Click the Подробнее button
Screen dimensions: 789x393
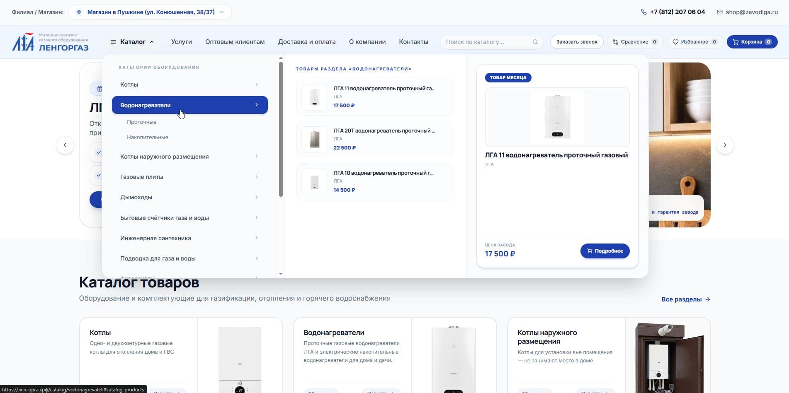tap(605, 251)
